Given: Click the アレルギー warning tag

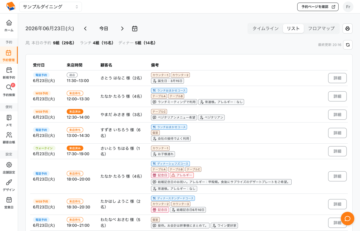Looking at the screenshot, I should (x=182, y=175).
